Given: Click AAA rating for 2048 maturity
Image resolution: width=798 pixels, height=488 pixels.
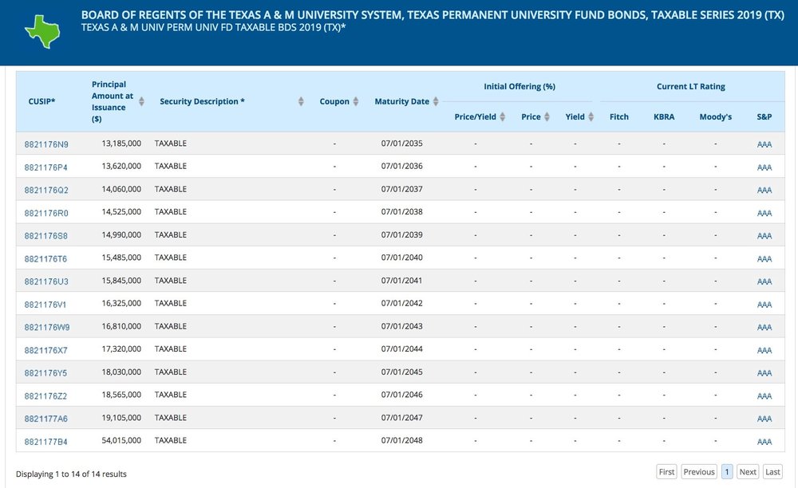Looking at the screenshot, I should point(764,441).
